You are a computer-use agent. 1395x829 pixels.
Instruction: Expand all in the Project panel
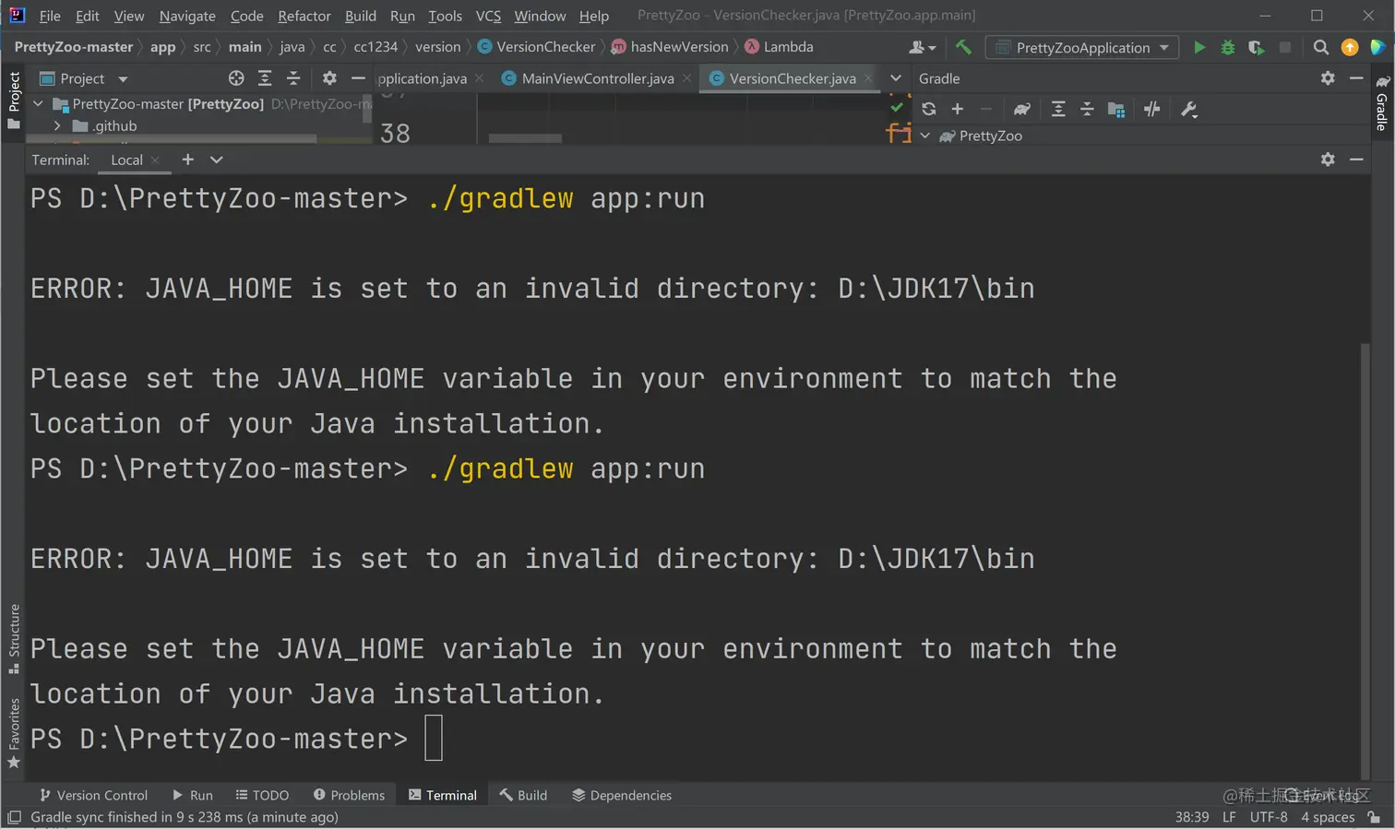265,78
